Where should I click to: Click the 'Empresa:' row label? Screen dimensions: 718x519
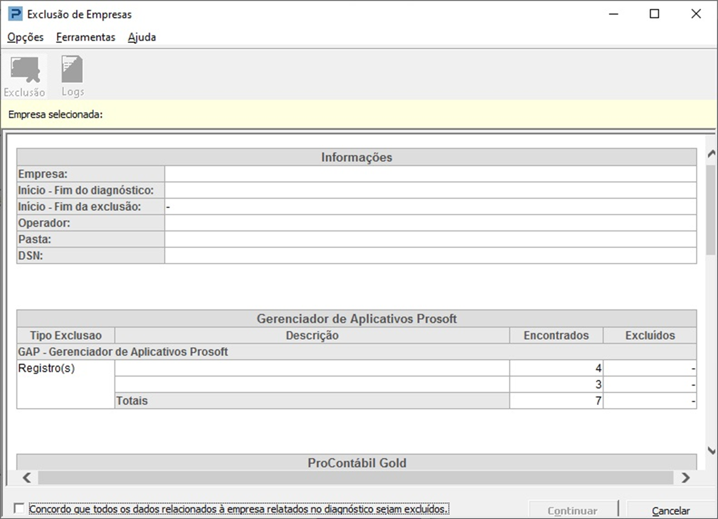coord(91,174)
